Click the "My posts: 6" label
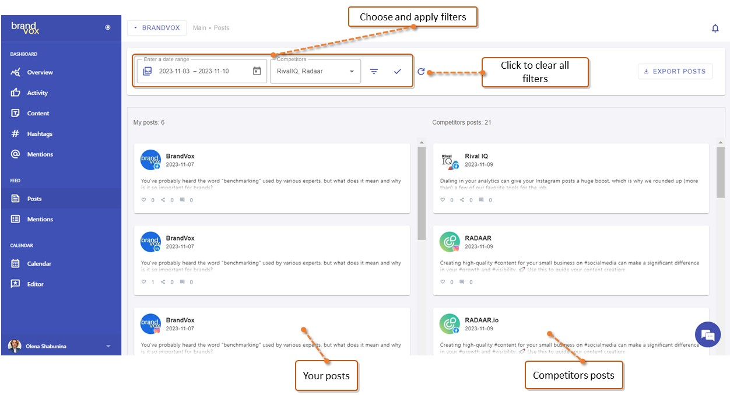730x395 pixels. [149, 122]
